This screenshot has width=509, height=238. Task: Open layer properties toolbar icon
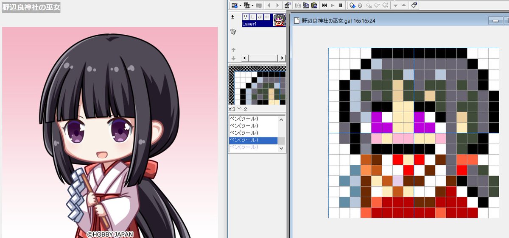tap(414, 6)
